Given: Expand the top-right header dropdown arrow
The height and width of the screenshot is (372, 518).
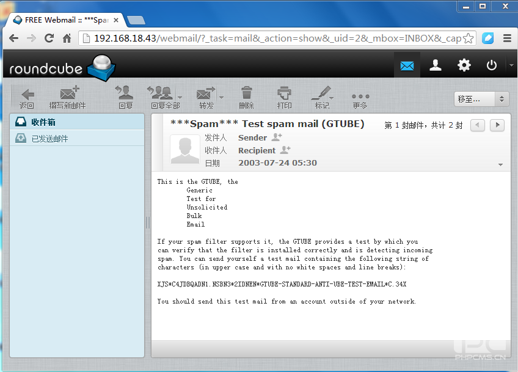Looking at the screenshot, I should [511, 65].
